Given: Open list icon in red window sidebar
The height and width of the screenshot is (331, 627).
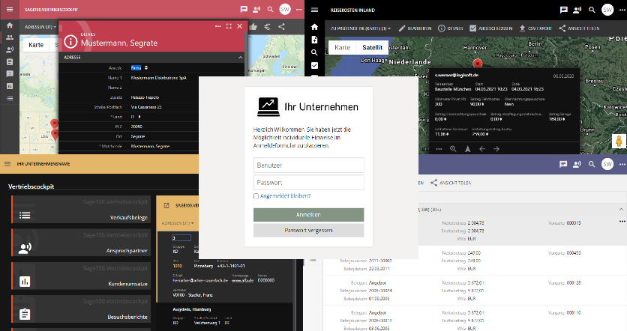Looking at the screenshot, I should [x=10, y=98].
